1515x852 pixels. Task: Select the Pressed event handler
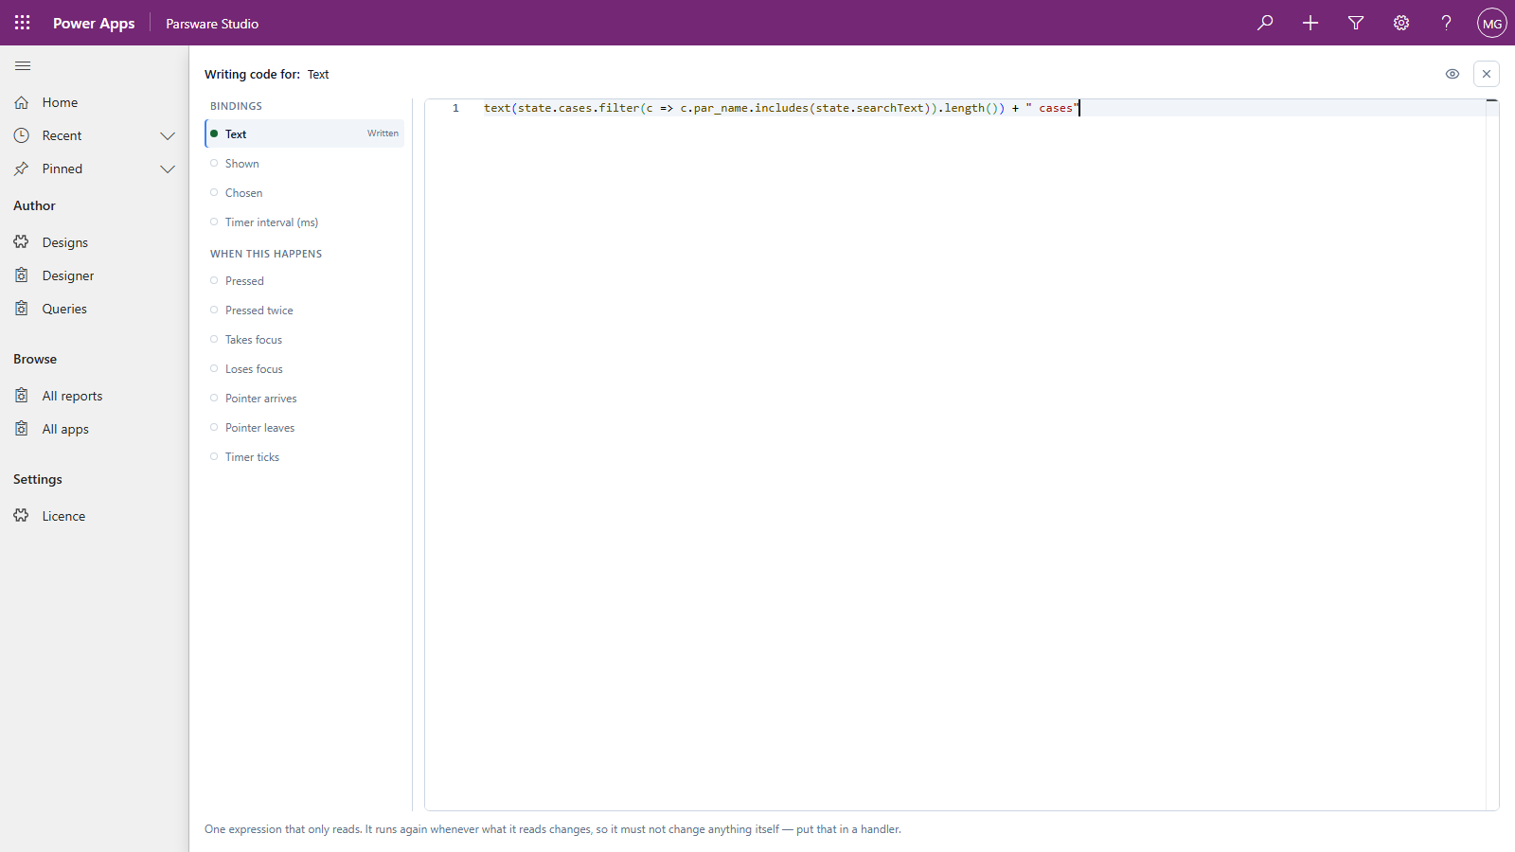point(305,281)
